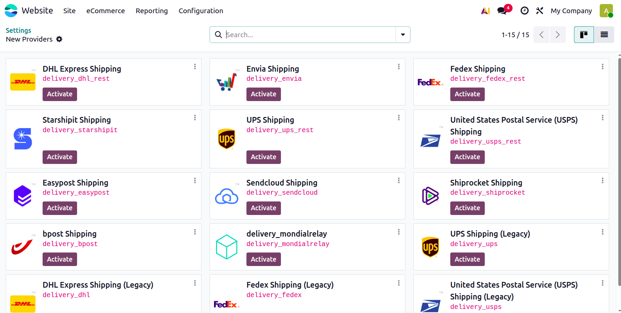621x313 pixels.
Task: Click the Starshipit Shipping logo
Action: (23, 139)
